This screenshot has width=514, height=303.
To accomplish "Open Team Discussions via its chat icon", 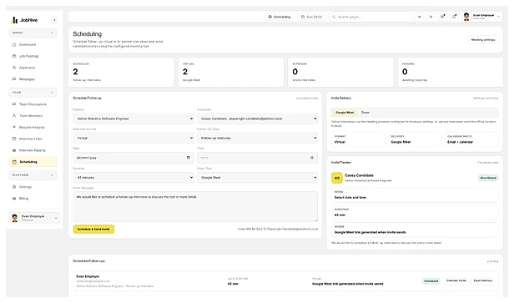I will pyautogui.click(x=14, y=104).
